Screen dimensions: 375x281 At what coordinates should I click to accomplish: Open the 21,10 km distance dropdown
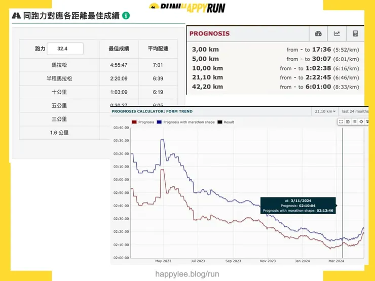(x=325, y=111)
